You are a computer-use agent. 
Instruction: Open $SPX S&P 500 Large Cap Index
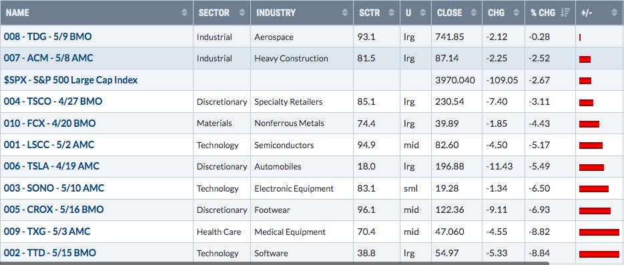[71, 80]
